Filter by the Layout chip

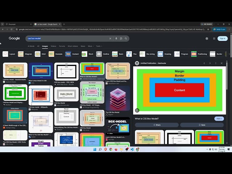9,54
